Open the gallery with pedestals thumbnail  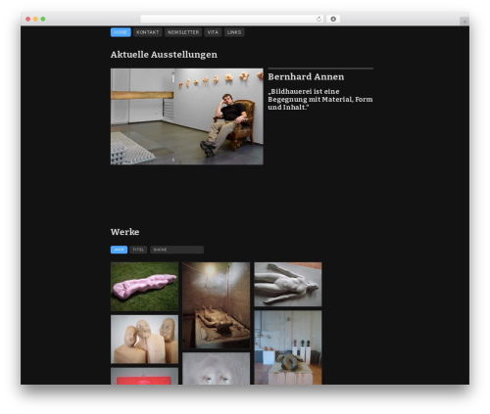pyautogui.click(x=288, y=347)
